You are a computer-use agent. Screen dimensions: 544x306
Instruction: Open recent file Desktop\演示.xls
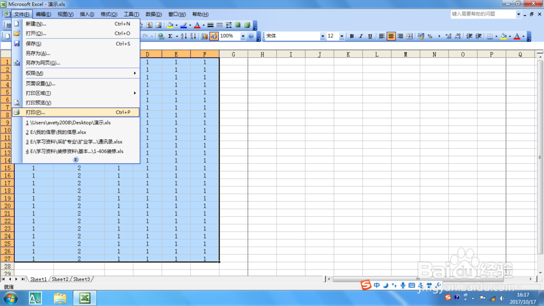pyautogui.click(x=76, y=123)
